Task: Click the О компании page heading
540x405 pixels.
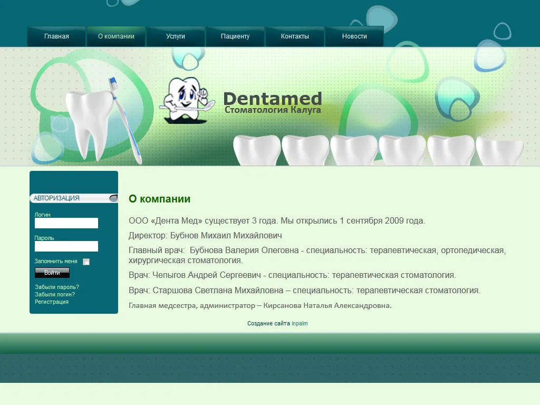Action: tap(159, 199)
